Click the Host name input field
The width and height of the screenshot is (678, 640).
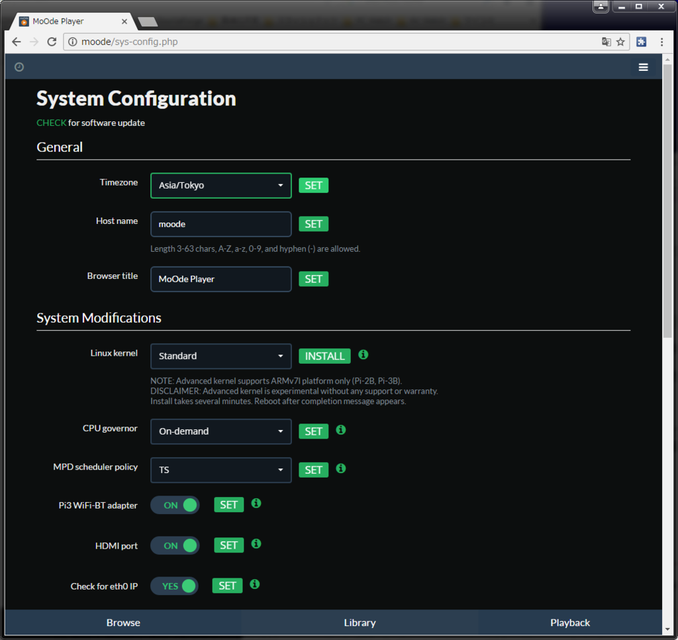coord(221,224)
